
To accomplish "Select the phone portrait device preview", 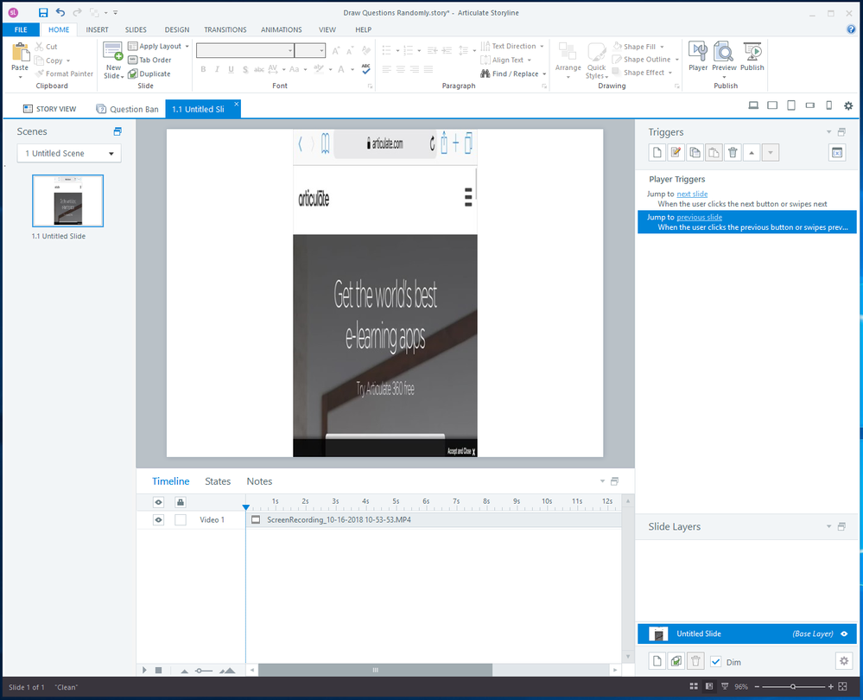I will pyautogui.click(x=828, y=105).
